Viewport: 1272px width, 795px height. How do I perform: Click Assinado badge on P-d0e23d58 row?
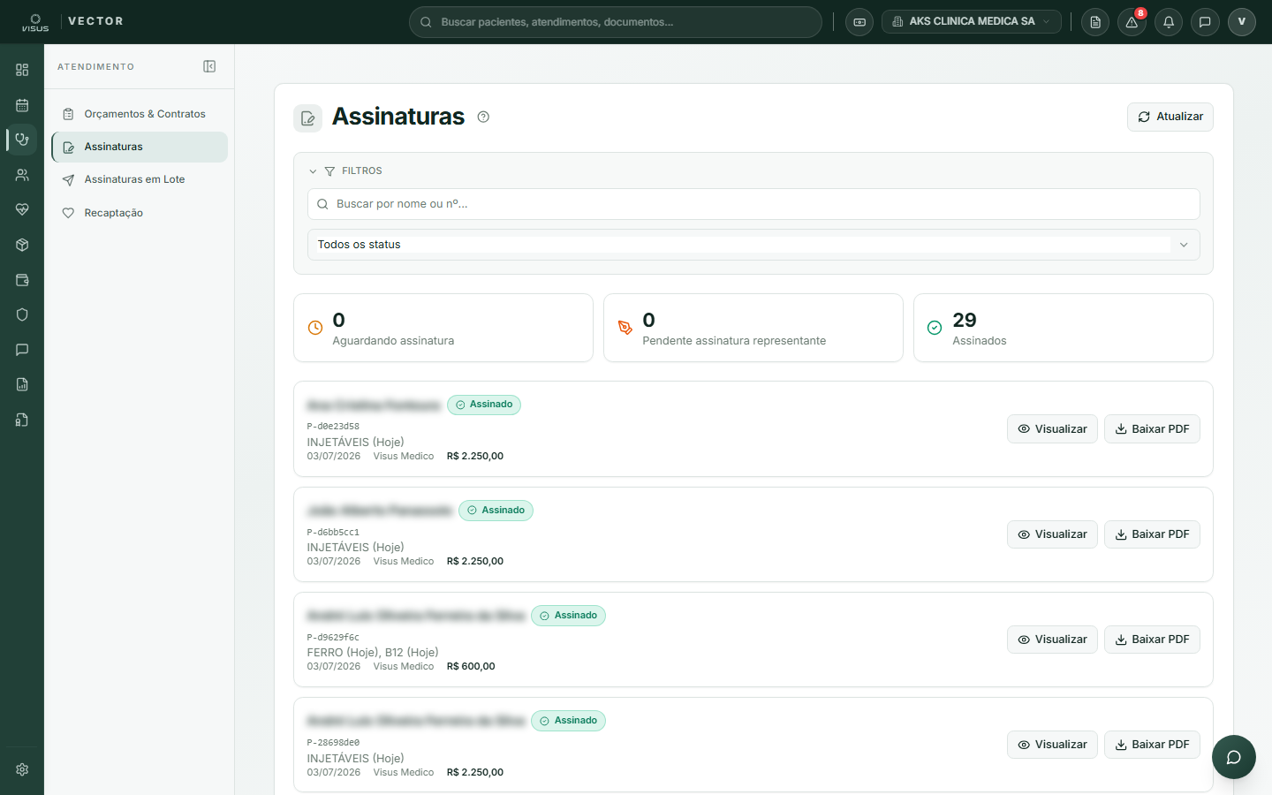tap(484, 405)
